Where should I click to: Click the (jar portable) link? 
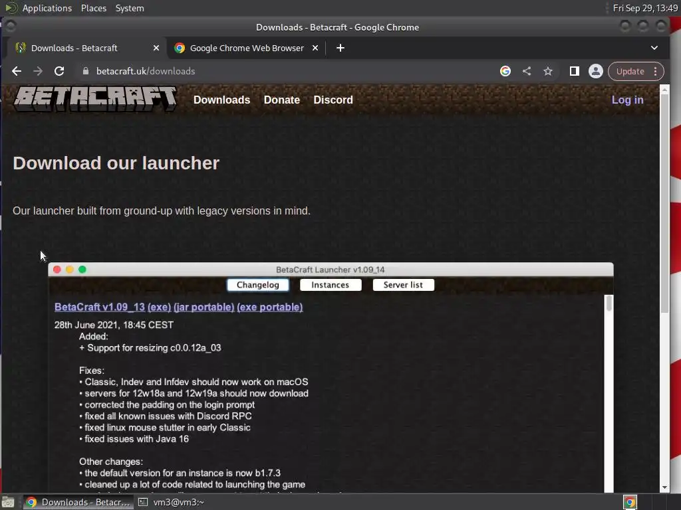click(x=204, y=307)
